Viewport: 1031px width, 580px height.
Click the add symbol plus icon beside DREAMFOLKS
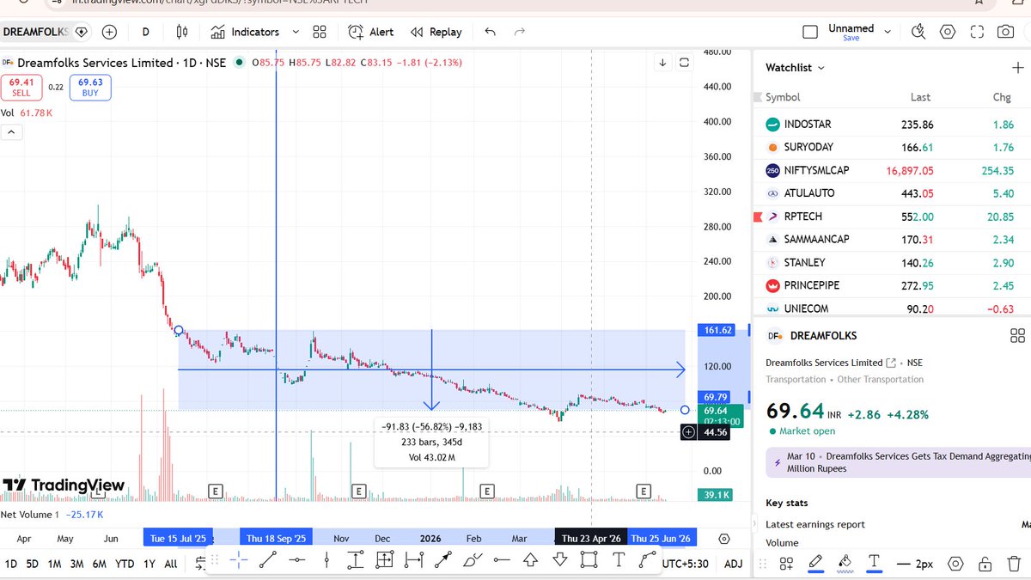click(x=109, y=32)
